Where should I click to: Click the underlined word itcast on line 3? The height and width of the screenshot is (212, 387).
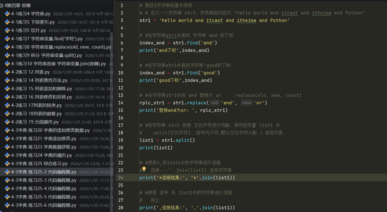tap(214, 20)
